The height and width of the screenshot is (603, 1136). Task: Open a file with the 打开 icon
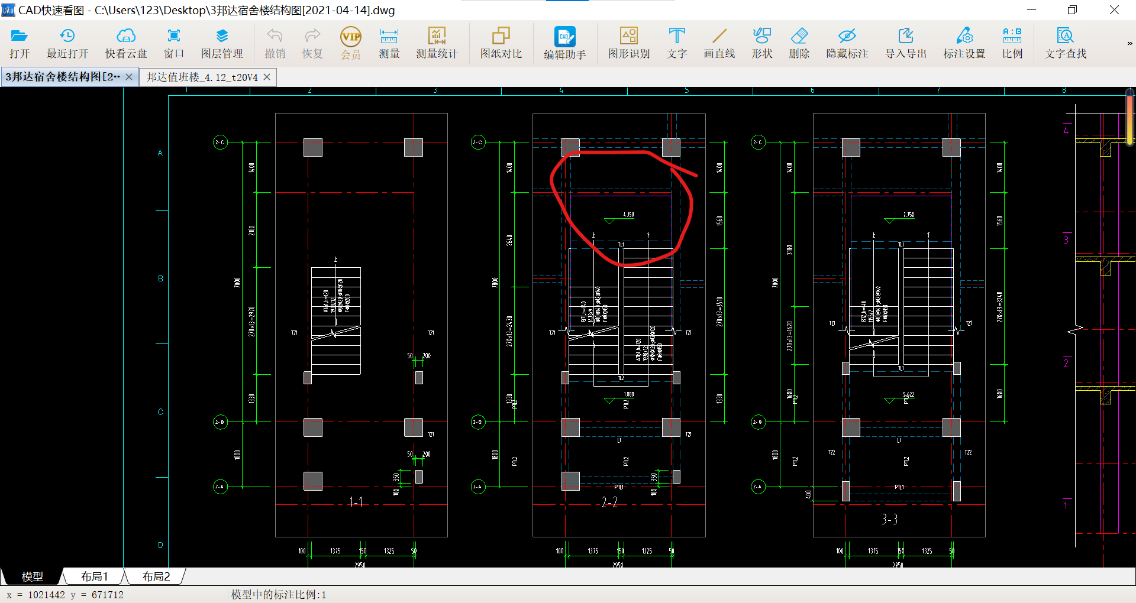coord(20,44)
